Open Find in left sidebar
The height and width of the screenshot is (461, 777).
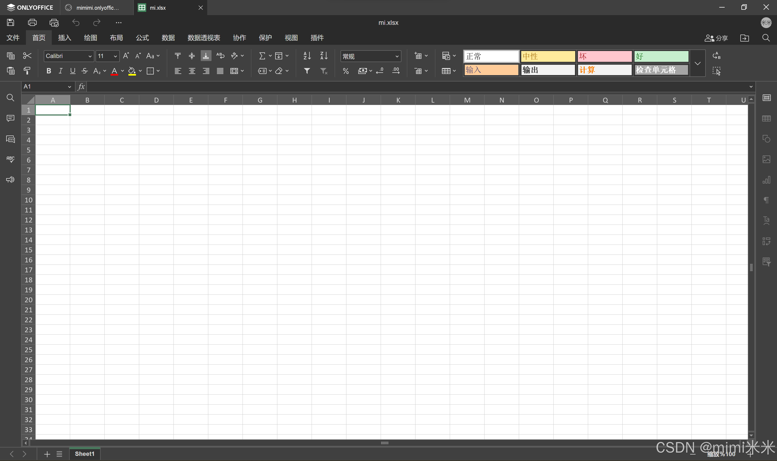[10, 97]
